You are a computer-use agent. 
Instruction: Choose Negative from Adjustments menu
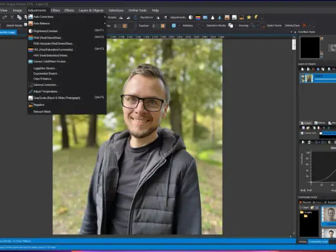(x=67, y=105)
